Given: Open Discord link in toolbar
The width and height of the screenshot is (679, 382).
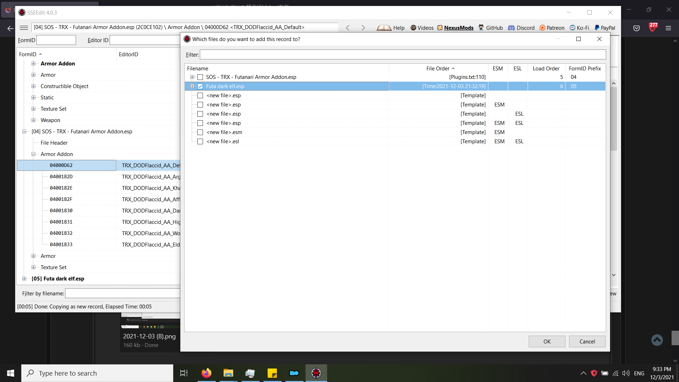Looking at the screenshot, I should 521,28.
